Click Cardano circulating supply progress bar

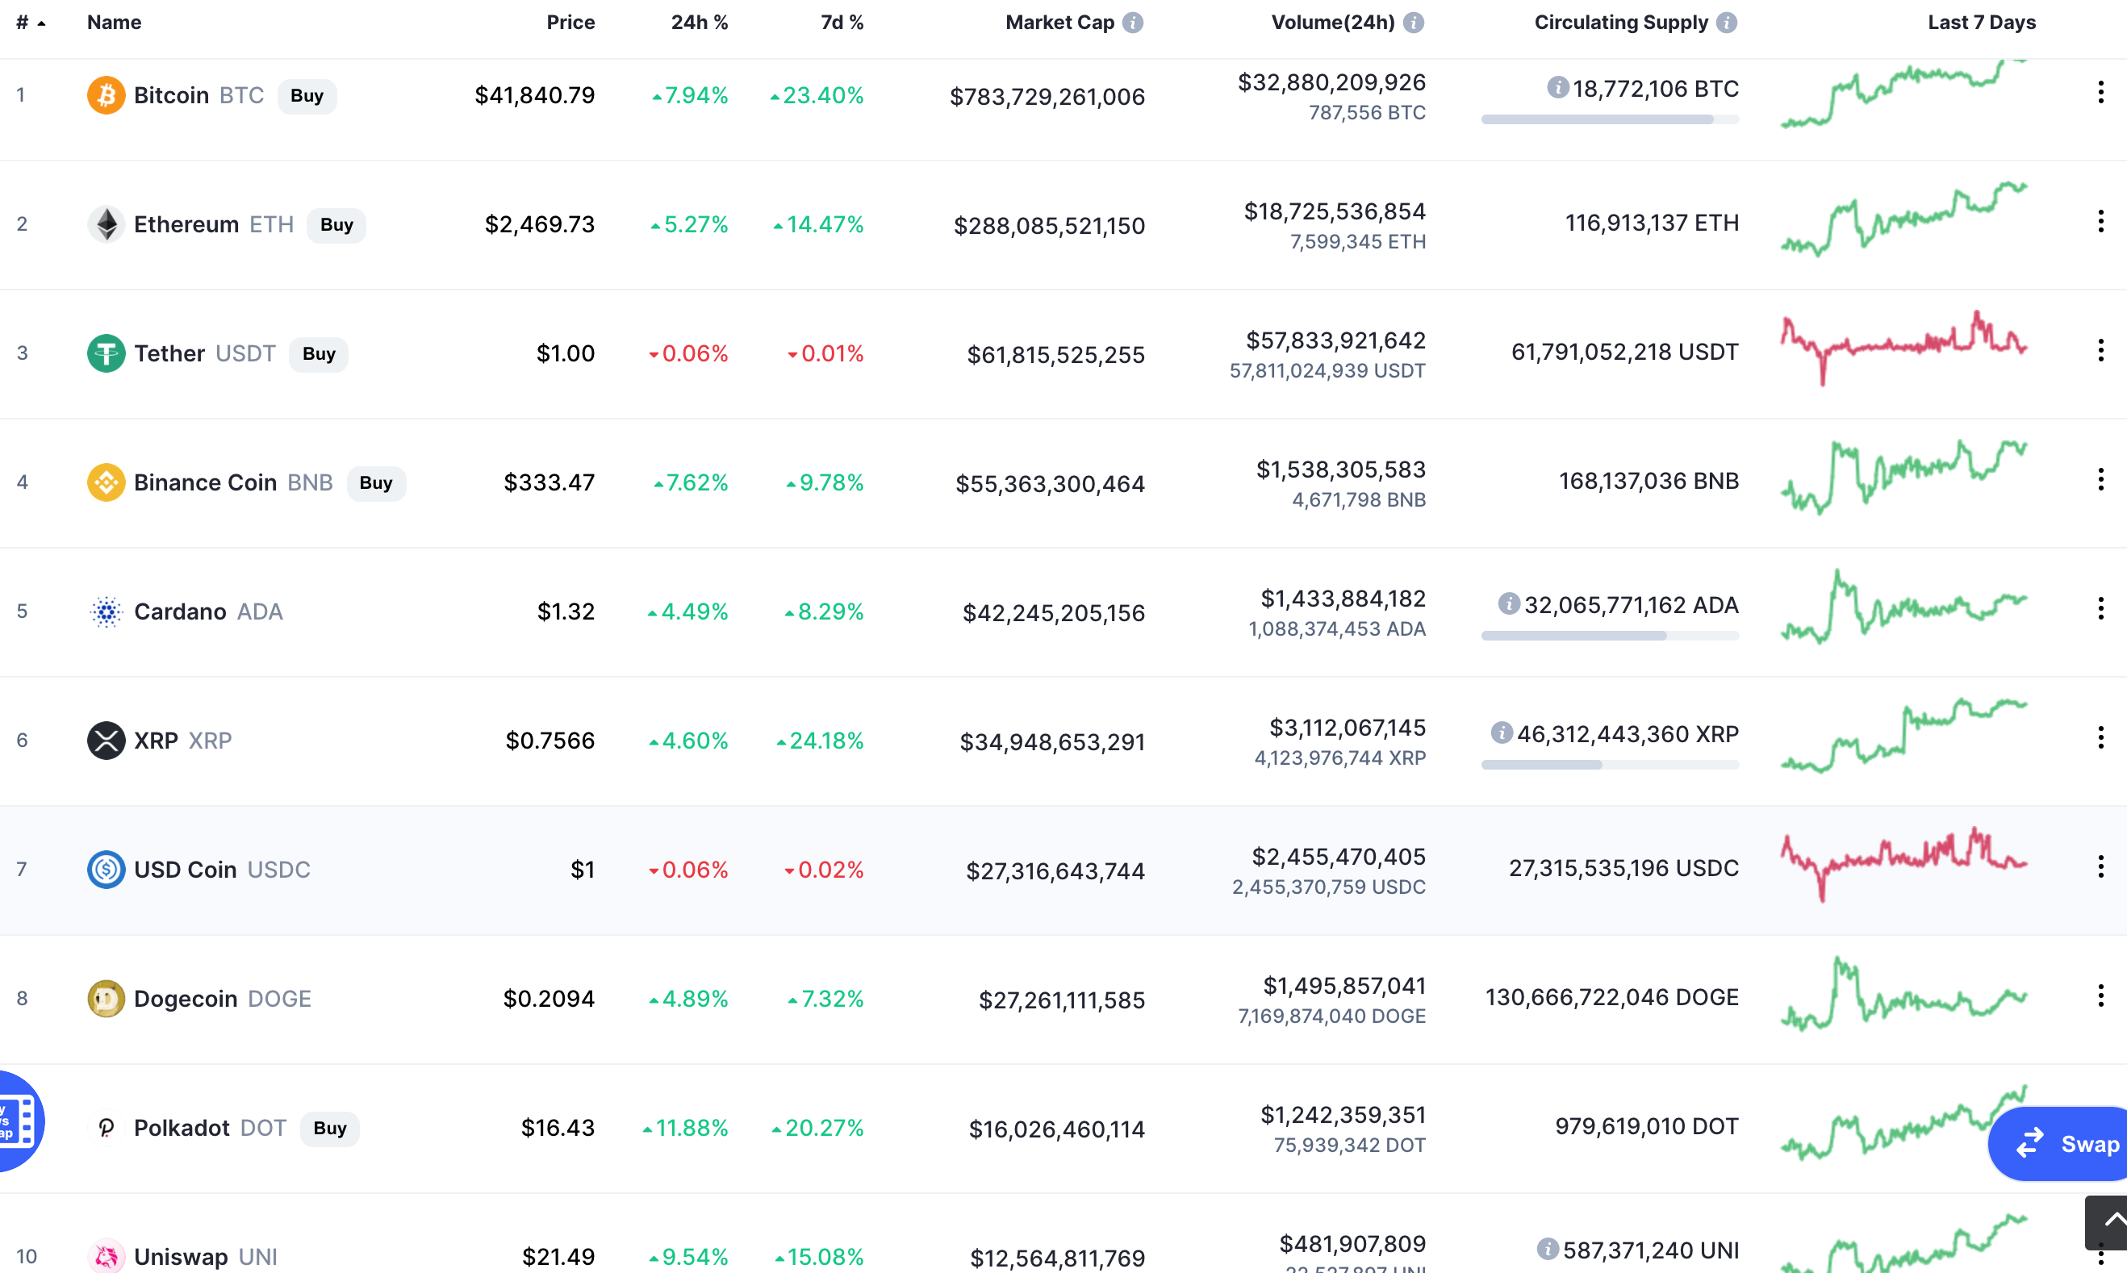[1610, 636]
